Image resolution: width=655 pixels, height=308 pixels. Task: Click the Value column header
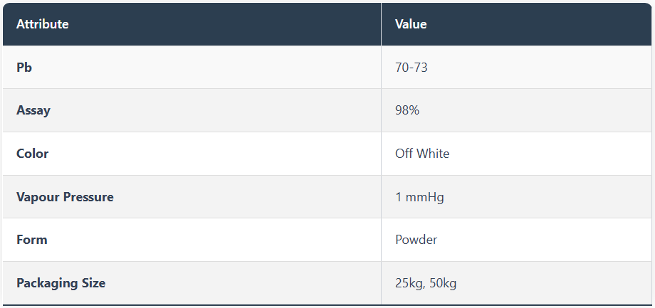[411, 24]
